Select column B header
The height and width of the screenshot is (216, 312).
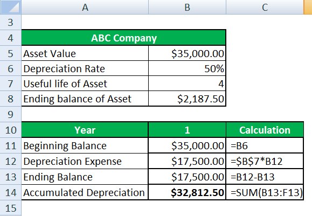tap(187, 7)
